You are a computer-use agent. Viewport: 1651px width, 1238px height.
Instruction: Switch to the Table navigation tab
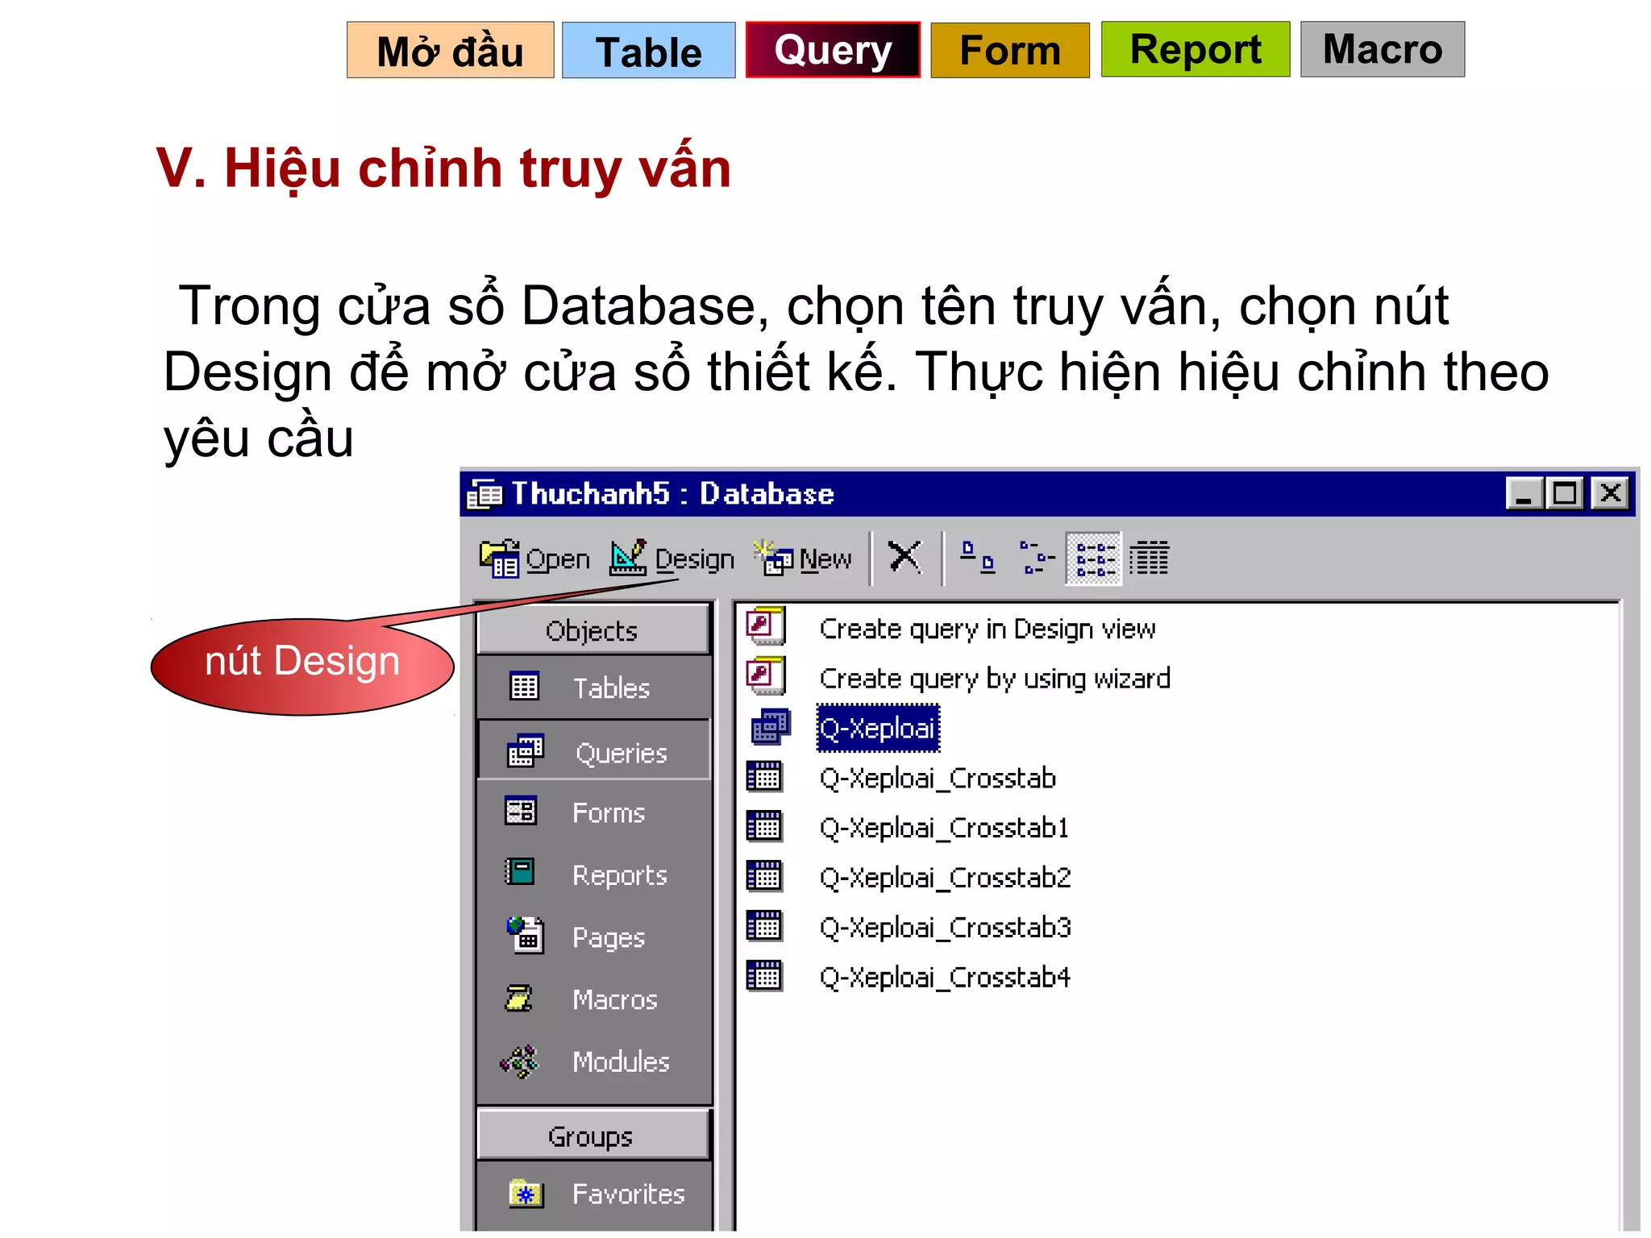point(648,50)
